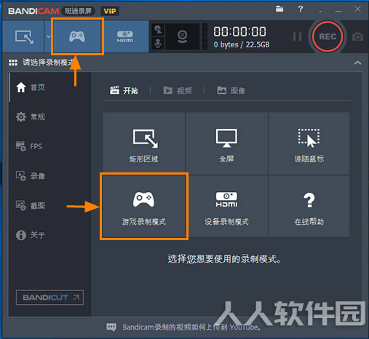Click the grid icon beside 请选择录制模式
The width and height of the screenshot is (369, 339).
[13, 63]
